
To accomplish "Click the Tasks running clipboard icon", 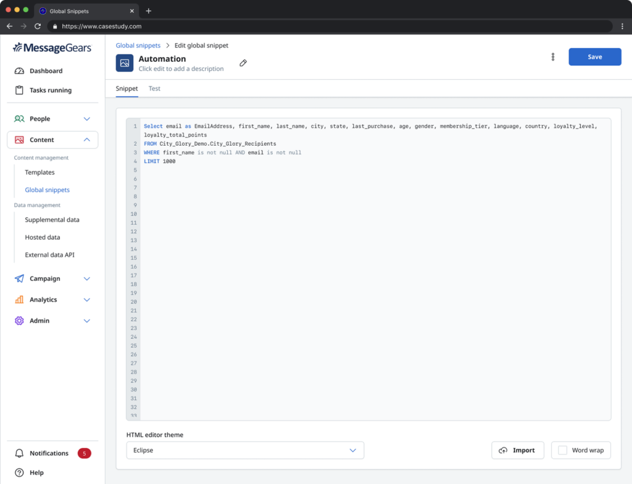I will tap(19, 90).
